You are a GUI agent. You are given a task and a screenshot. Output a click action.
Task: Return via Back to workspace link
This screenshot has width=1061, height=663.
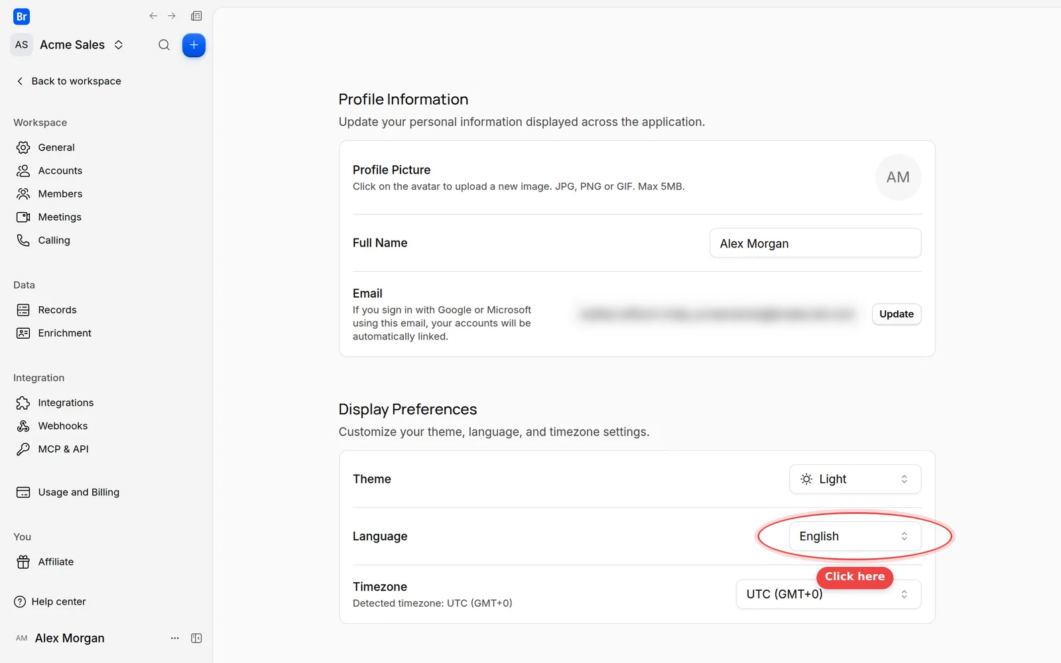click(x=69, y=81)
